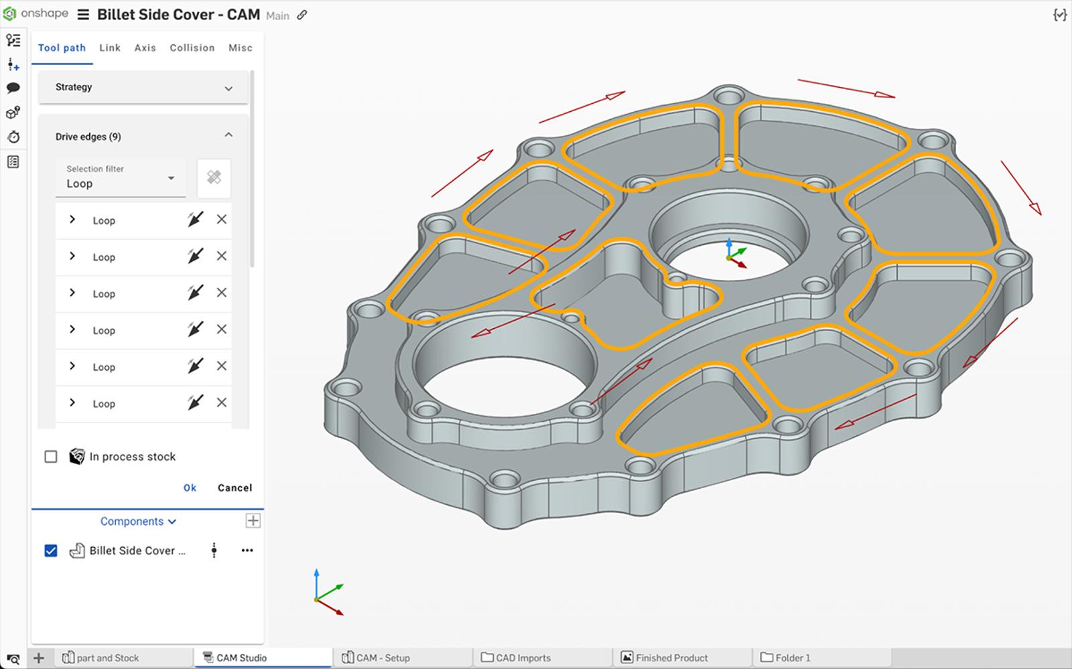The image size is (1072, 669).
Task: Click the hamburger menu next to title
Action: 83,15
